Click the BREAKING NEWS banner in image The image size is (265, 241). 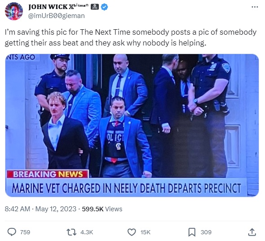[x=48, y=174]
